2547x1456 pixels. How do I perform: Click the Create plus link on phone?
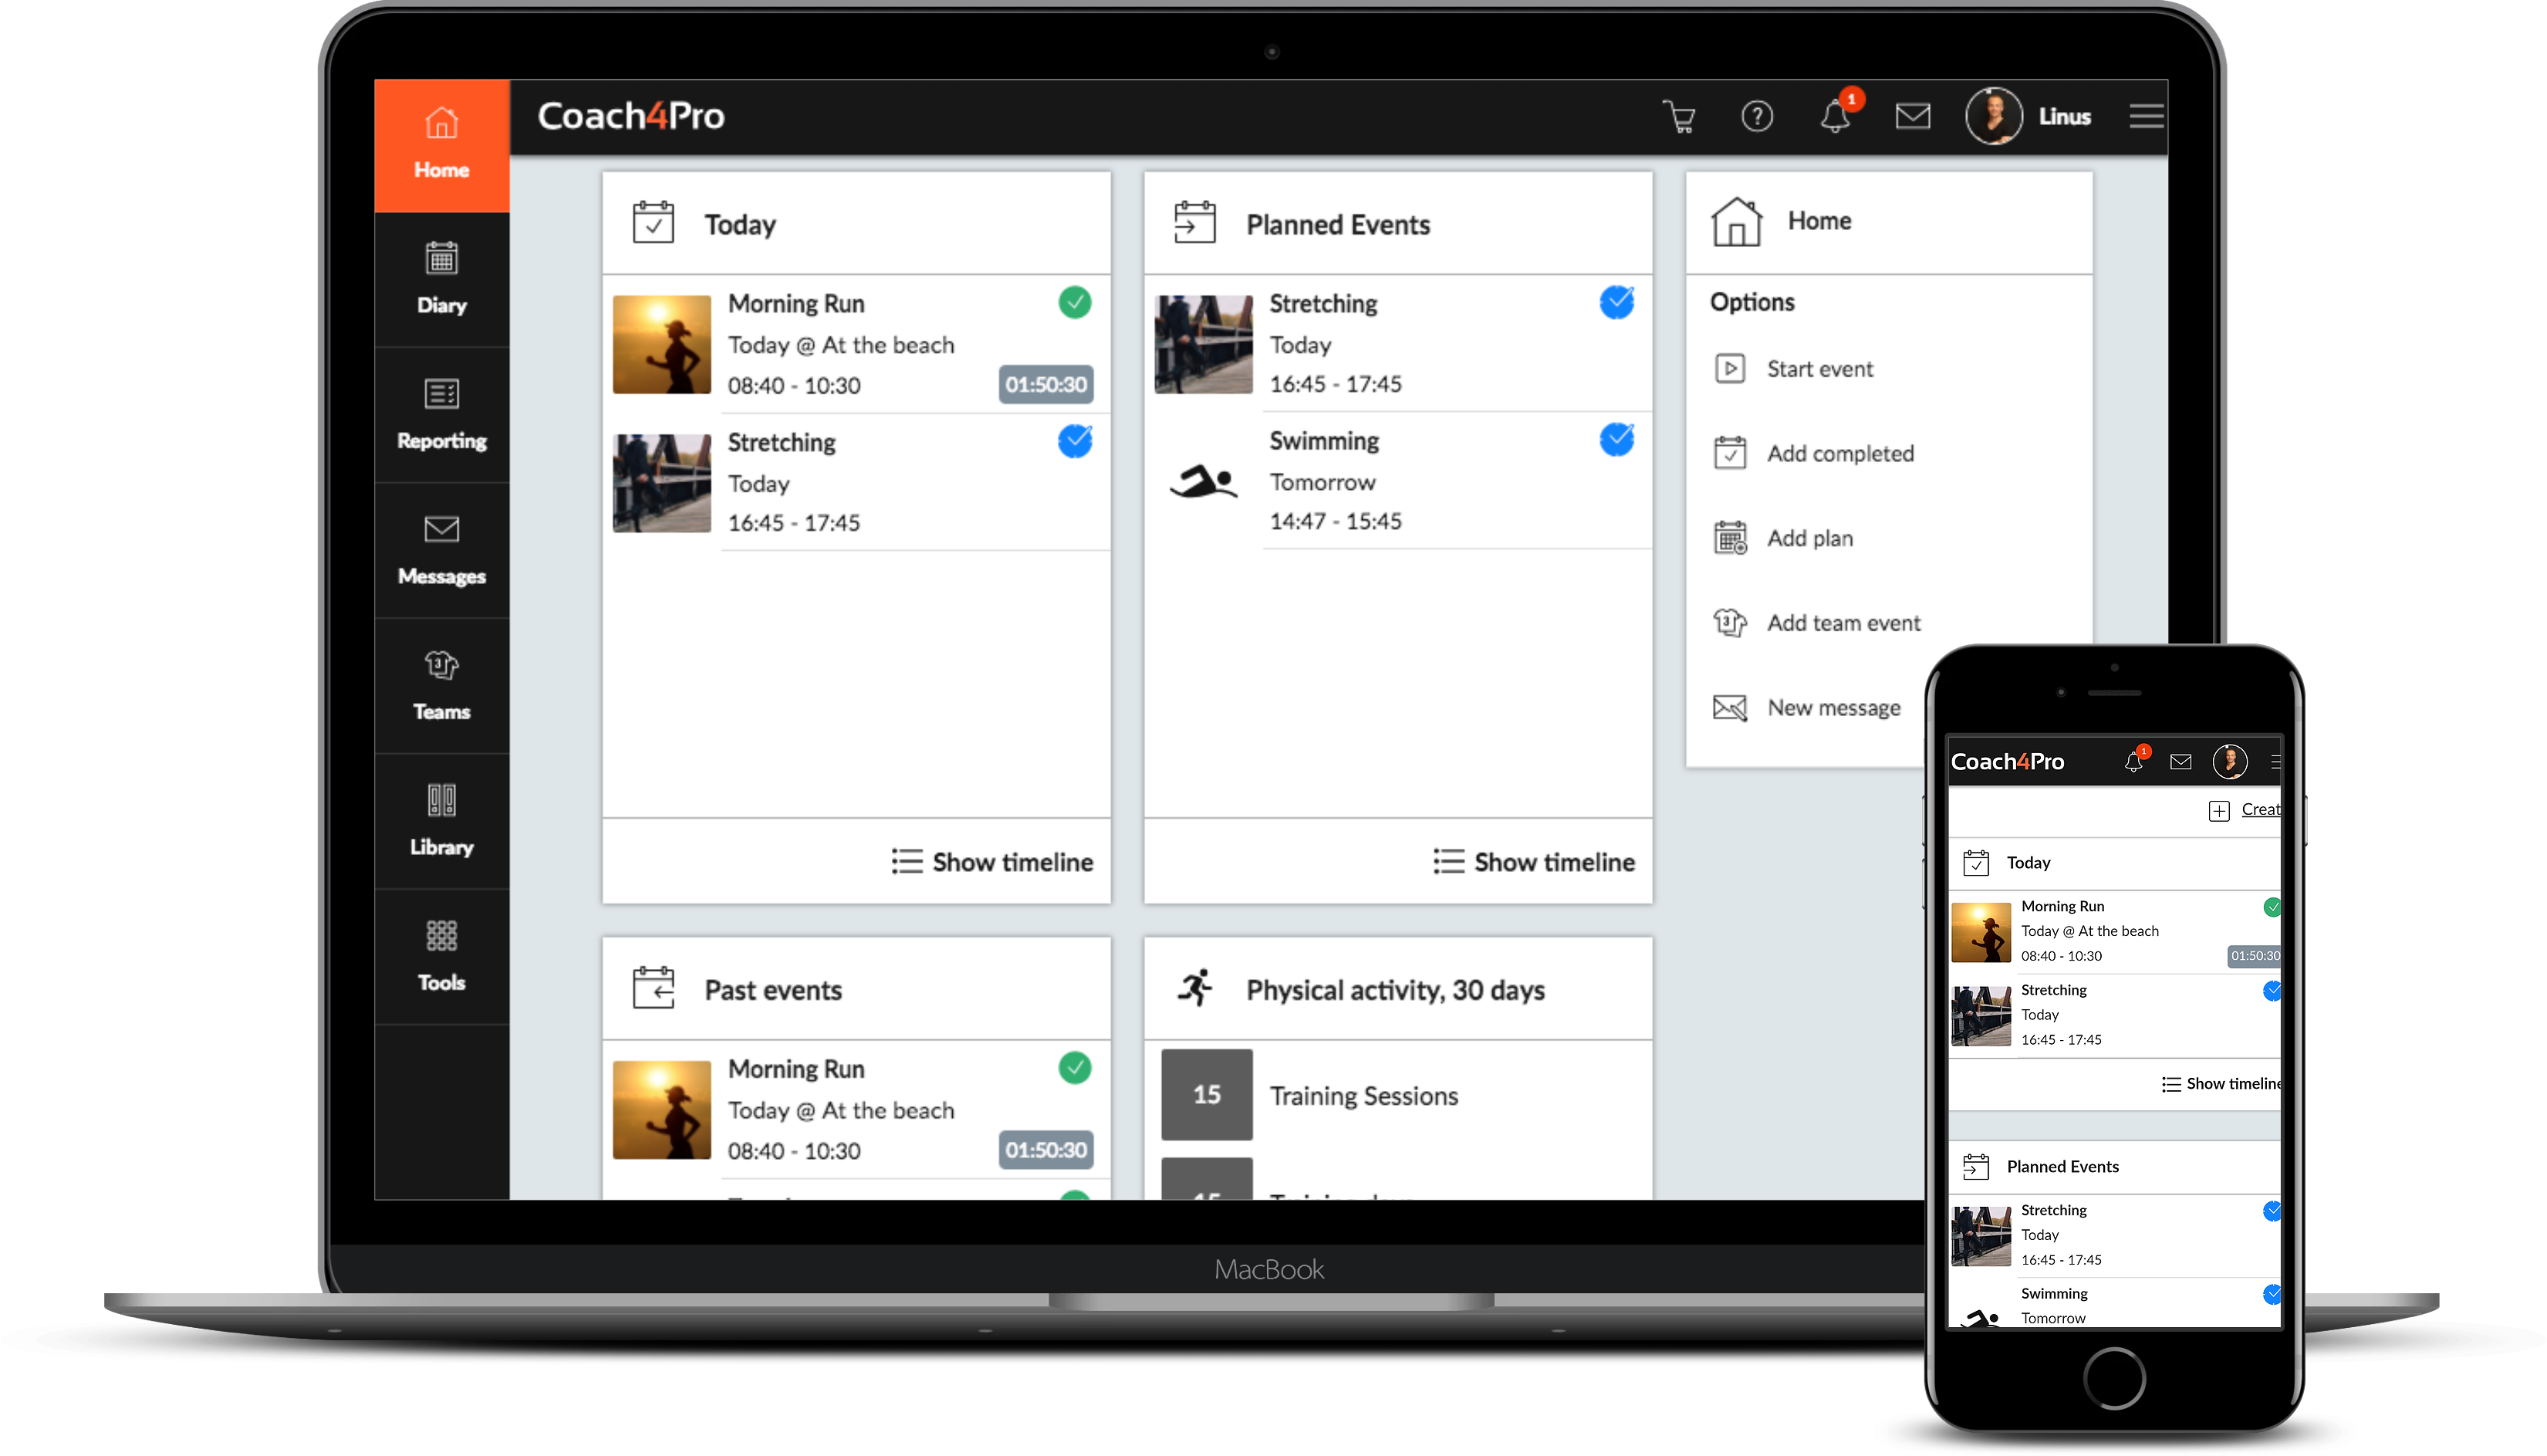click(2245, 811)
